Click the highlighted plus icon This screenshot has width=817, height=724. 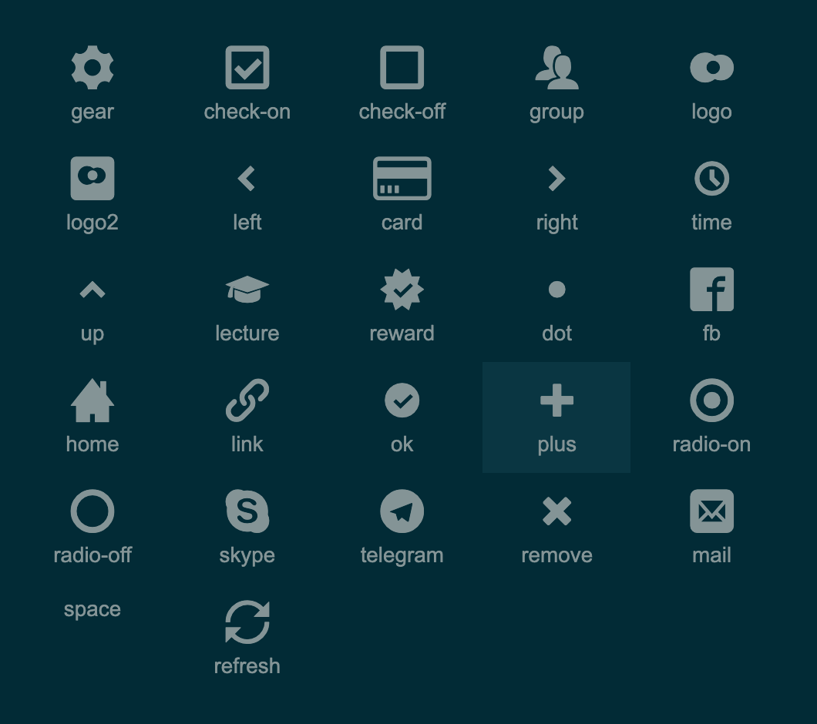coord(556,401)
